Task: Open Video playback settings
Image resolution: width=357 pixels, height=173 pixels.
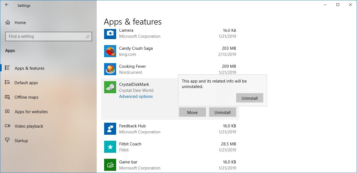Action: [29, 126]
